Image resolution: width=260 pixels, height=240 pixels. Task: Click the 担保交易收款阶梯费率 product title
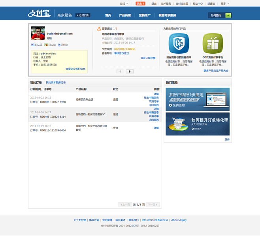(179, 57)
